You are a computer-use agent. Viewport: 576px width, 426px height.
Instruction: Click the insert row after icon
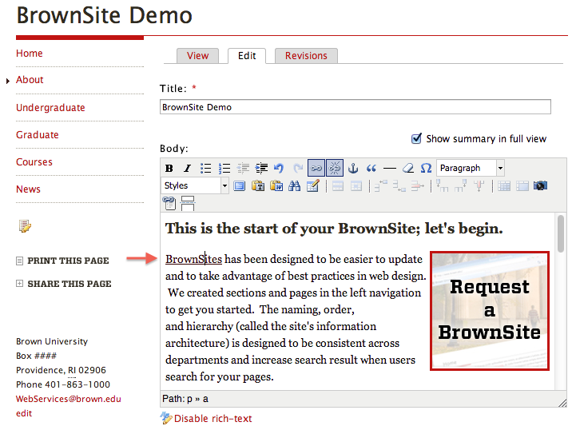[x=399, y=186]
